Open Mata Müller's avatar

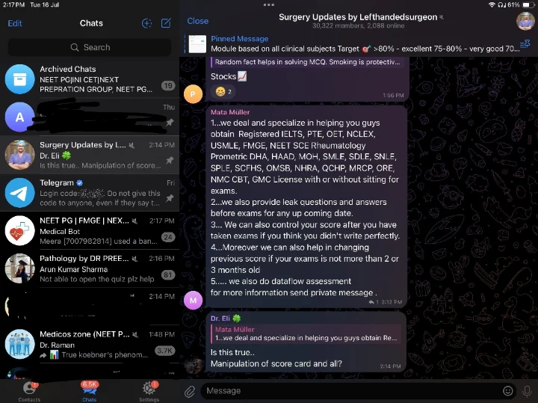click(193, 300)
